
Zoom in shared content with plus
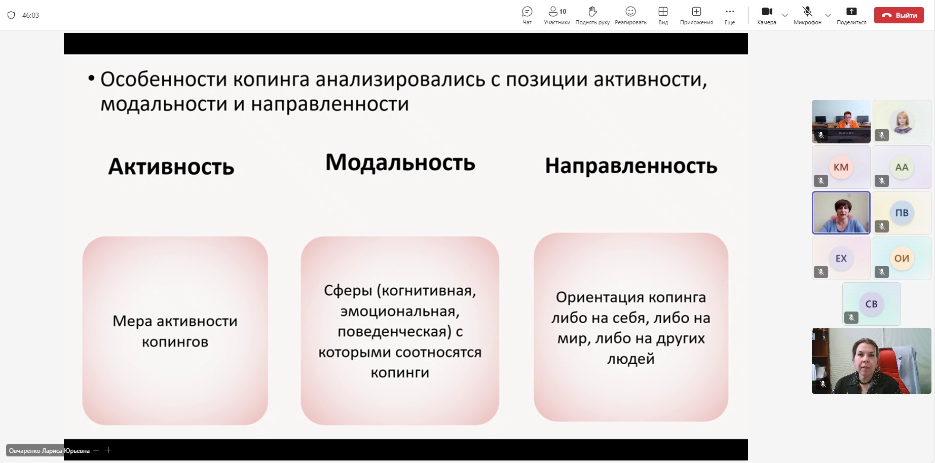pos(108,450)
